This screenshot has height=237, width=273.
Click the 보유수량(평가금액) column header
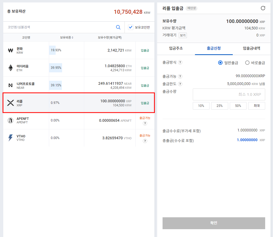point(110,38)
